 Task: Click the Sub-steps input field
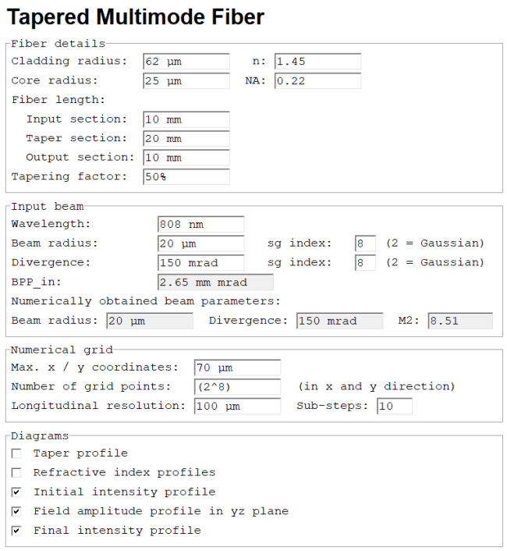(x=395, y=406)
